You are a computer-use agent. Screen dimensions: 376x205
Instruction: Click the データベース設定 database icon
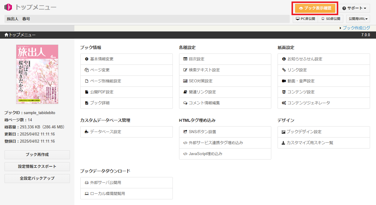click(86, 132)
